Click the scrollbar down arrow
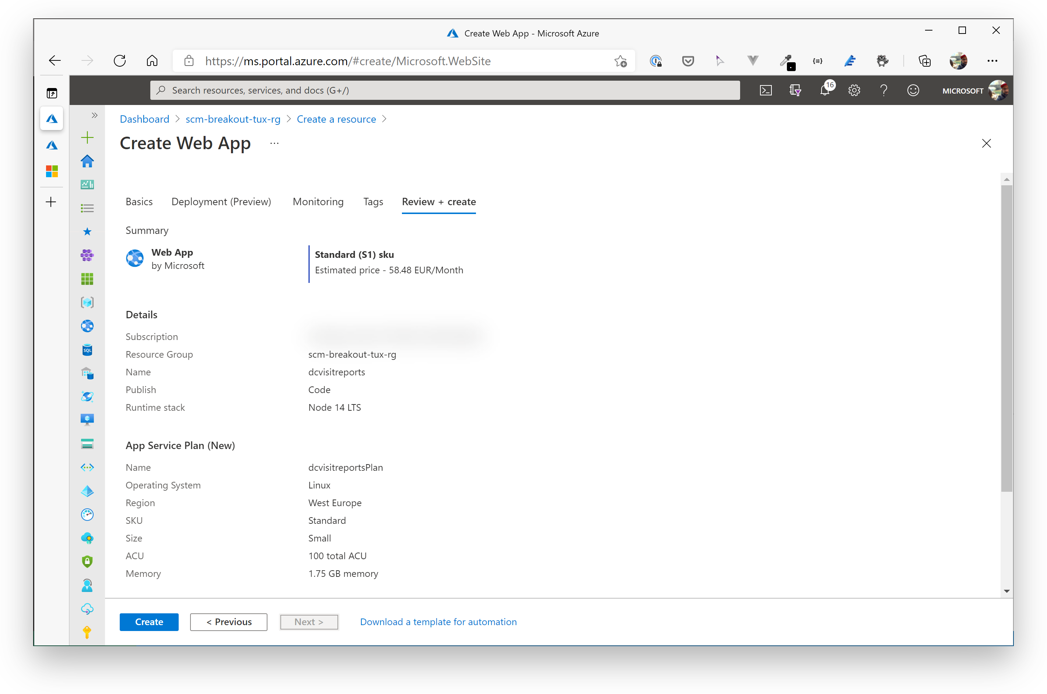This screenshot has height=694, width=1047. click(1006, 591)
